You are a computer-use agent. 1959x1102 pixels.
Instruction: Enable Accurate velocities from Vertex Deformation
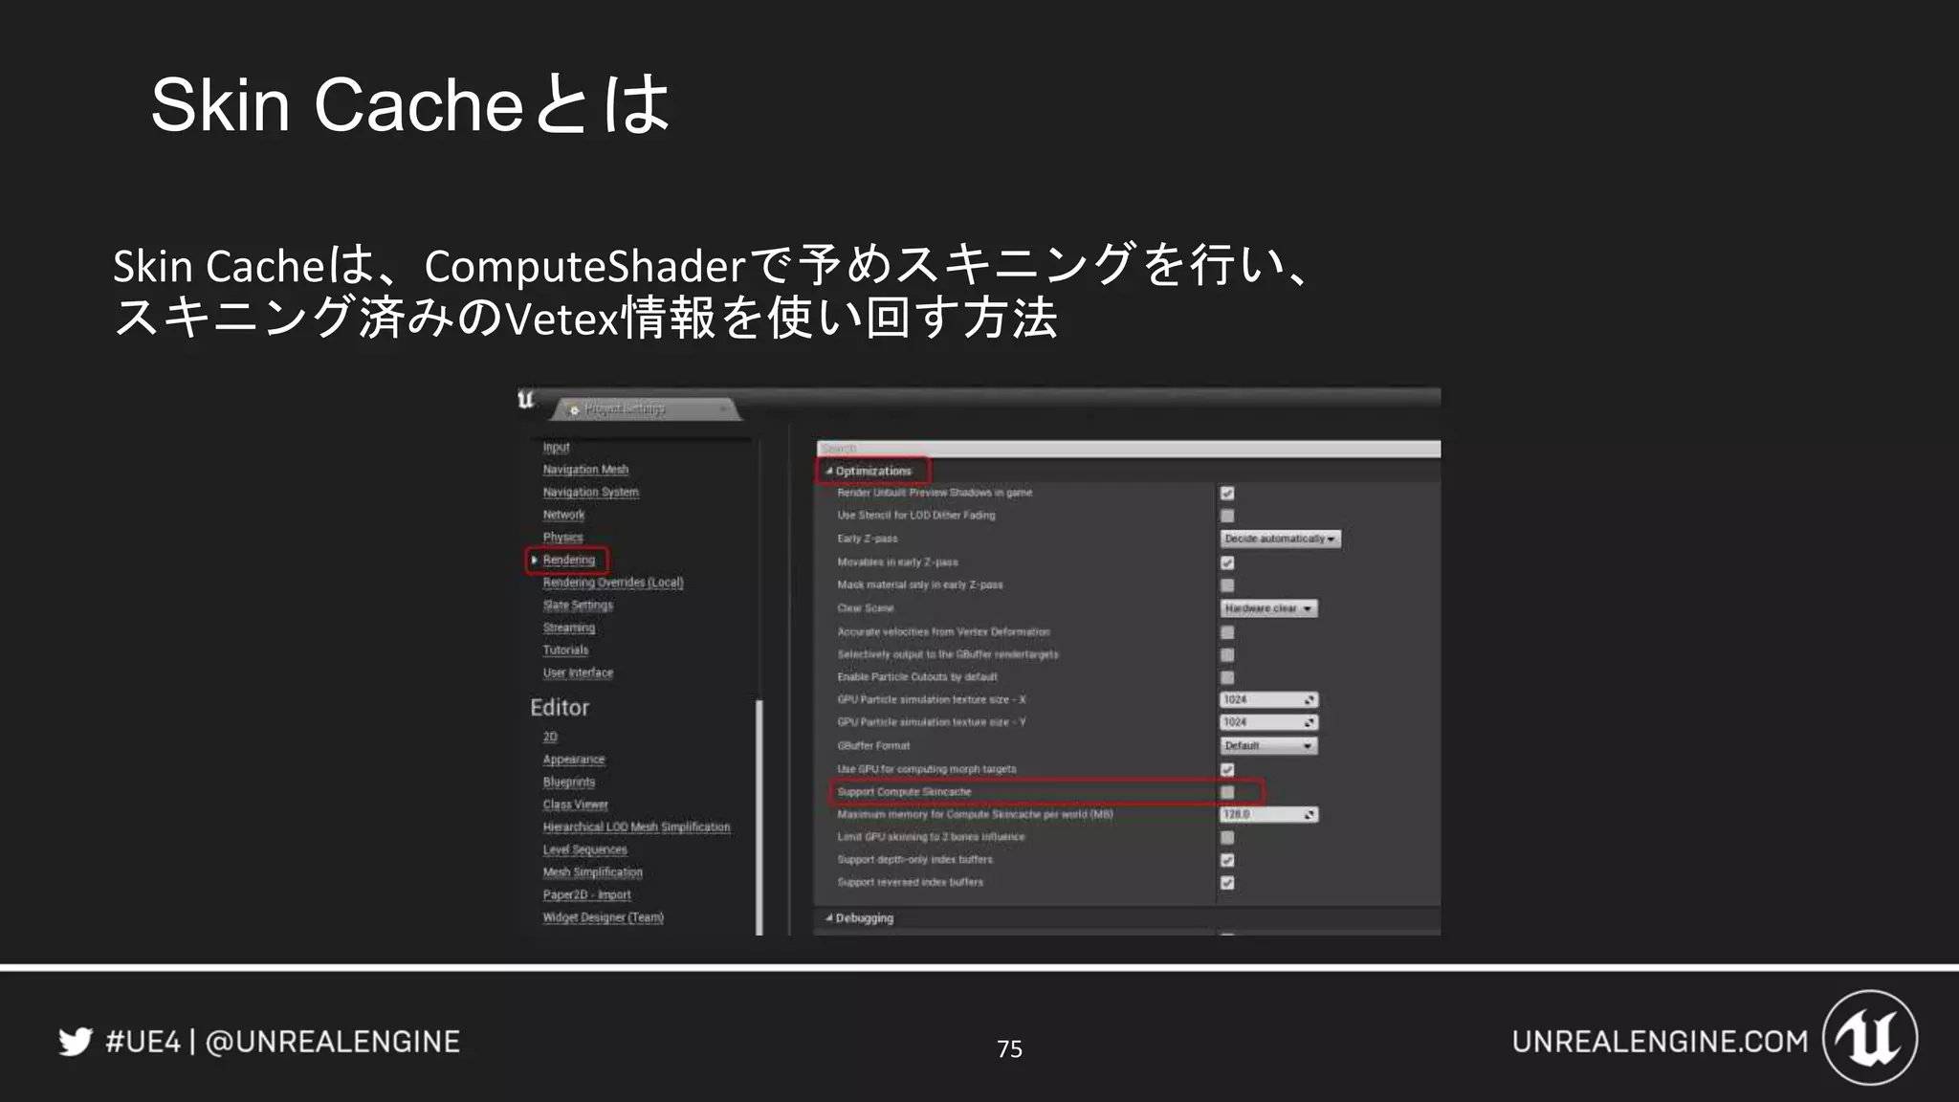pos(1227,632)
